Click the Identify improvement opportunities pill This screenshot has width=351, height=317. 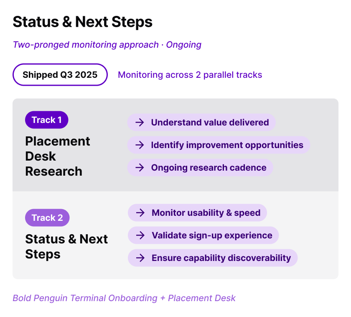(x=219, y=145)
